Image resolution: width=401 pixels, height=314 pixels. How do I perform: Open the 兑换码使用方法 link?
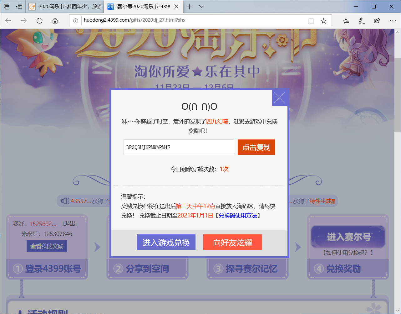click(x=238, y=216)
